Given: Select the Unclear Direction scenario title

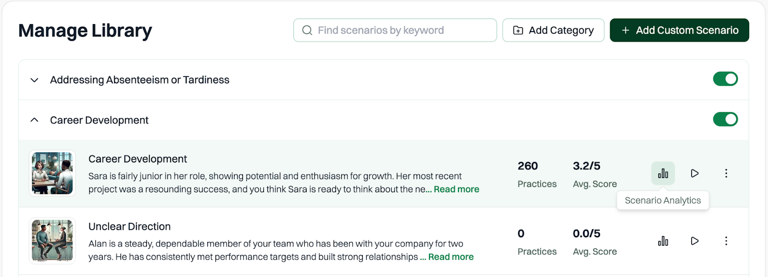Looking at the screenshot, I should 130,227.
